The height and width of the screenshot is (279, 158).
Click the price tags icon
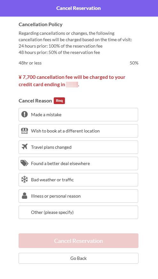(24, 163)
